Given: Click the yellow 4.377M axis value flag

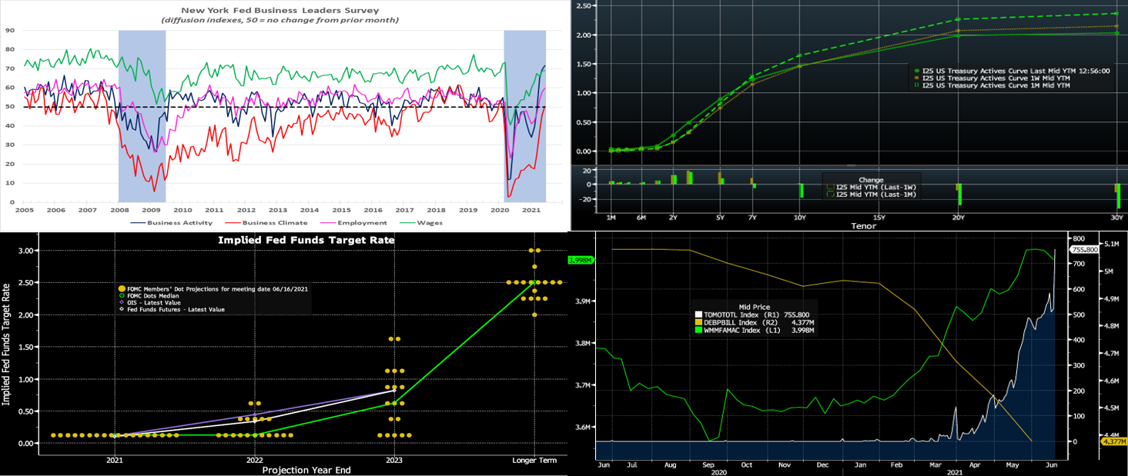Looking at the screenshot, I should pos(1115,441).
